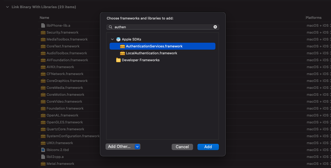
Task: Select libiPhone-lib.a in the library list
Action: click(x=58, y=25)
